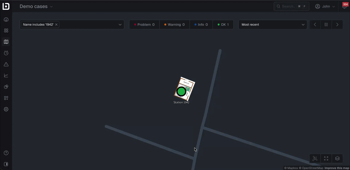Click the app logo at top left
Viewport: 350px width, 170px height.
pos(6,6)
